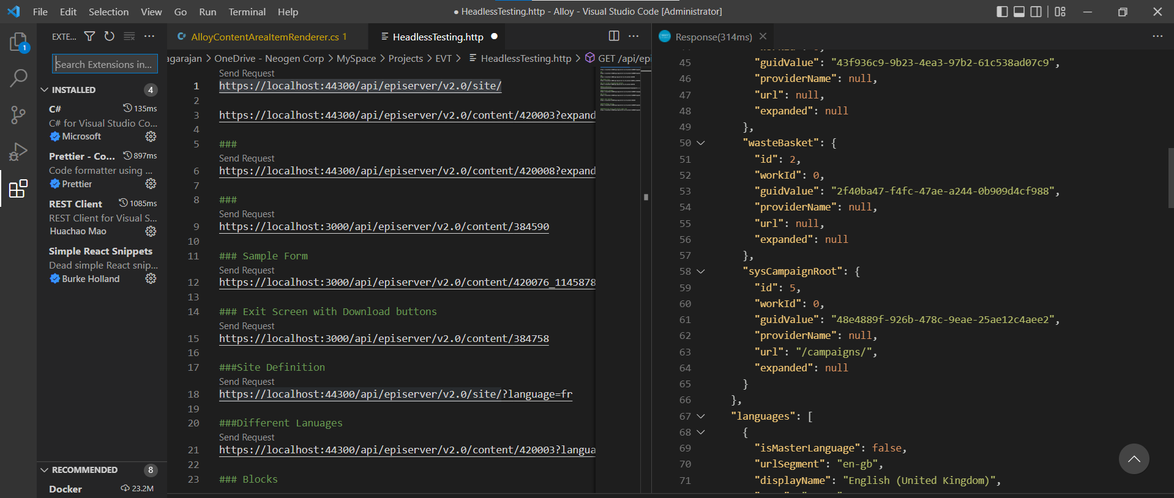Open Run and Debug view
Image resolution: width=1174 pixels, height=498 pixels.
(x=18, y=151)
